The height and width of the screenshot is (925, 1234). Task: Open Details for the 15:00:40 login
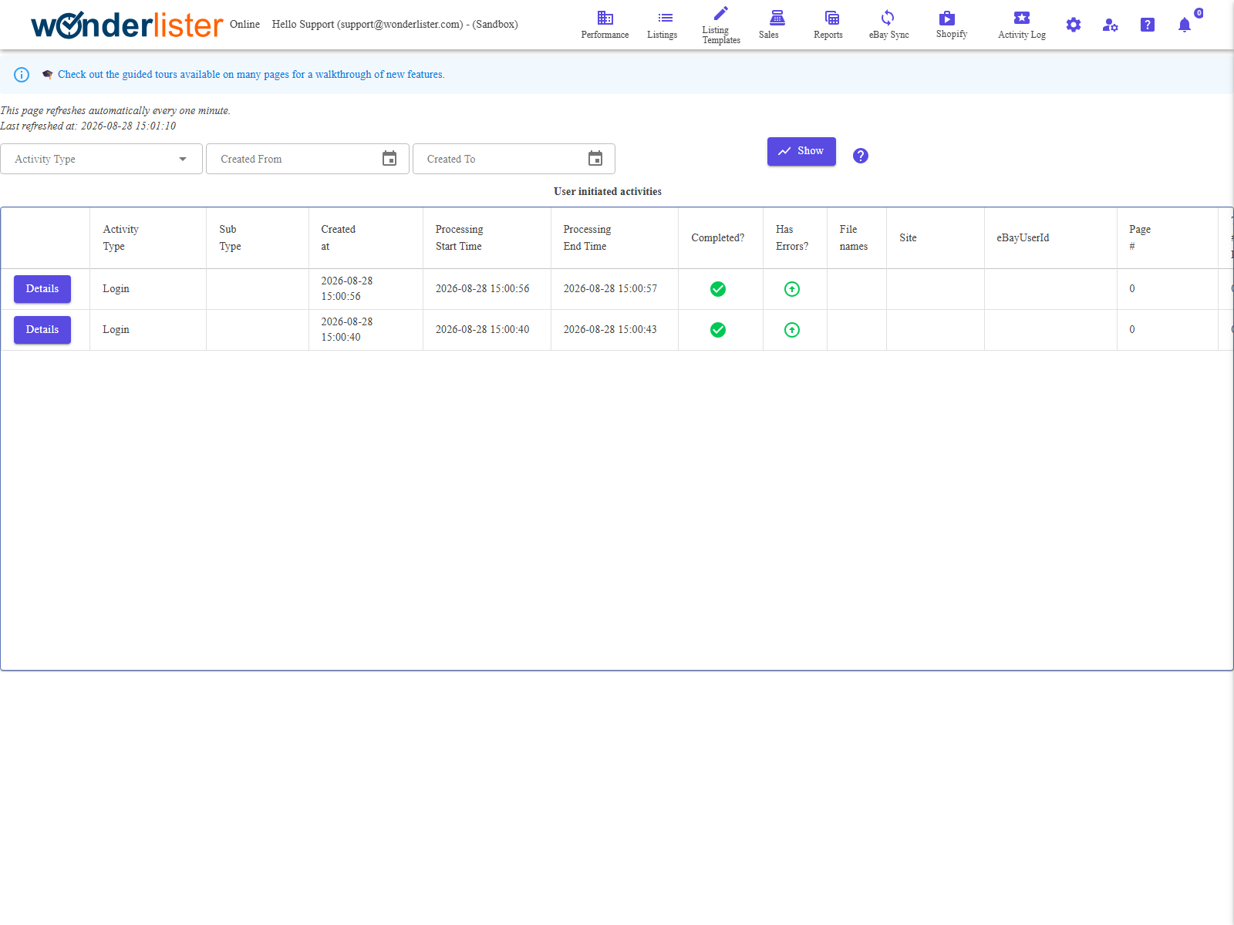tap(42, 330)
